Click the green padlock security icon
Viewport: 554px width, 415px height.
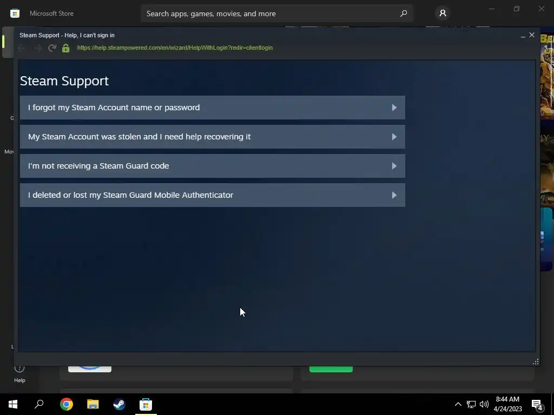[x=65, y=48]
